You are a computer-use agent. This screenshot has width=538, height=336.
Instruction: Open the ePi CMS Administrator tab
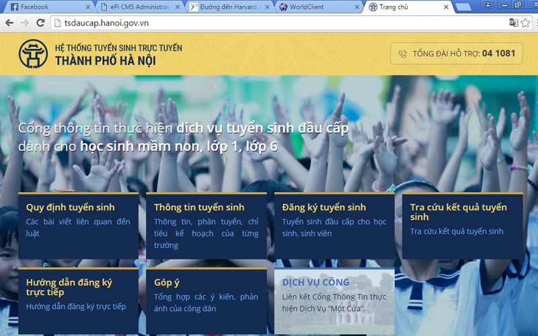click(134, 7)
